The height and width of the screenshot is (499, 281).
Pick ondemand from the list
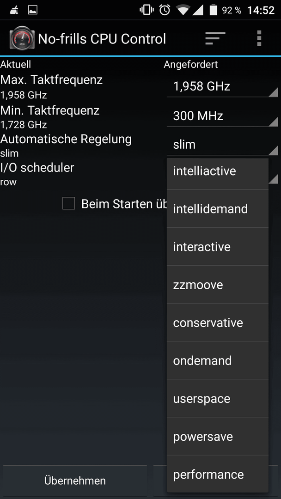tap(218, 360)
